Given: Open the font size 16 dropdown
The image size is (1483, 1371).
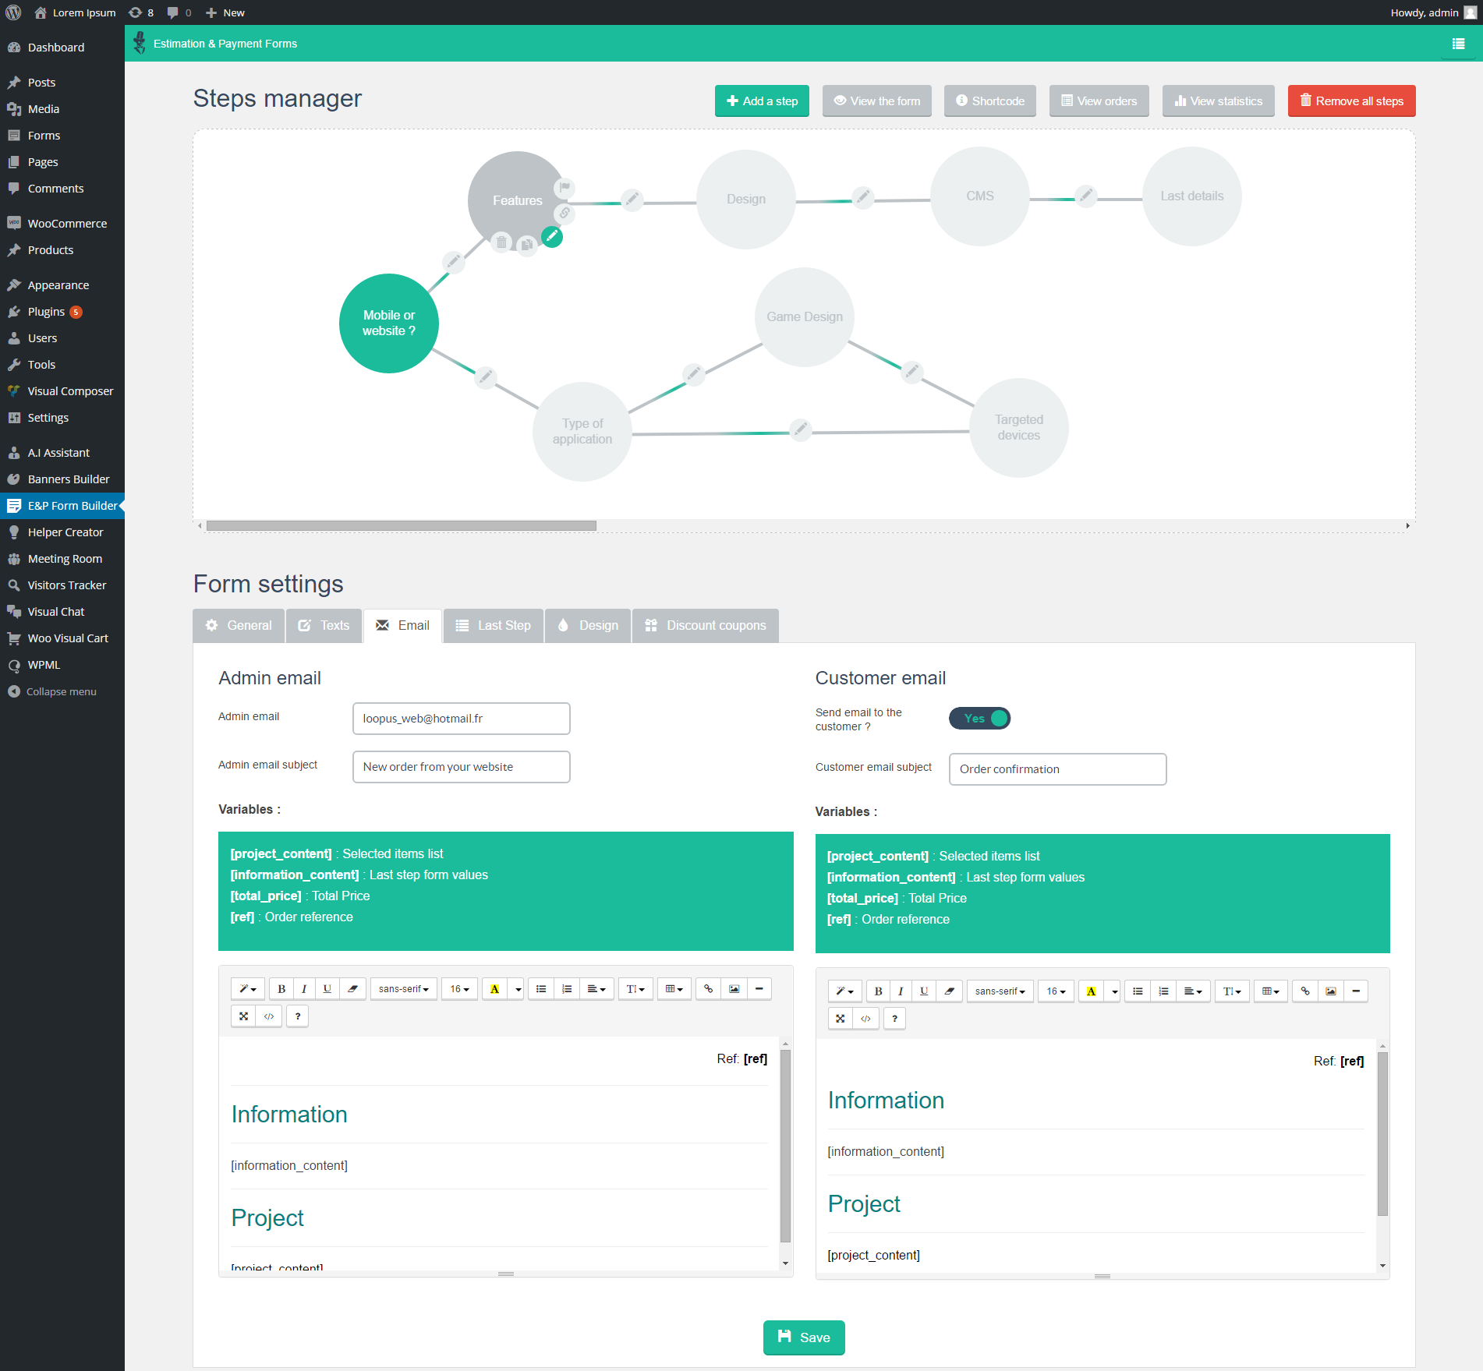Looking at the screenshot, I should point(459,988).
